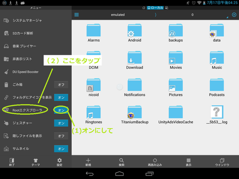Screen dimensions: 239x179
Task: Tap the Android home navigation button
Action: (119, 174)
